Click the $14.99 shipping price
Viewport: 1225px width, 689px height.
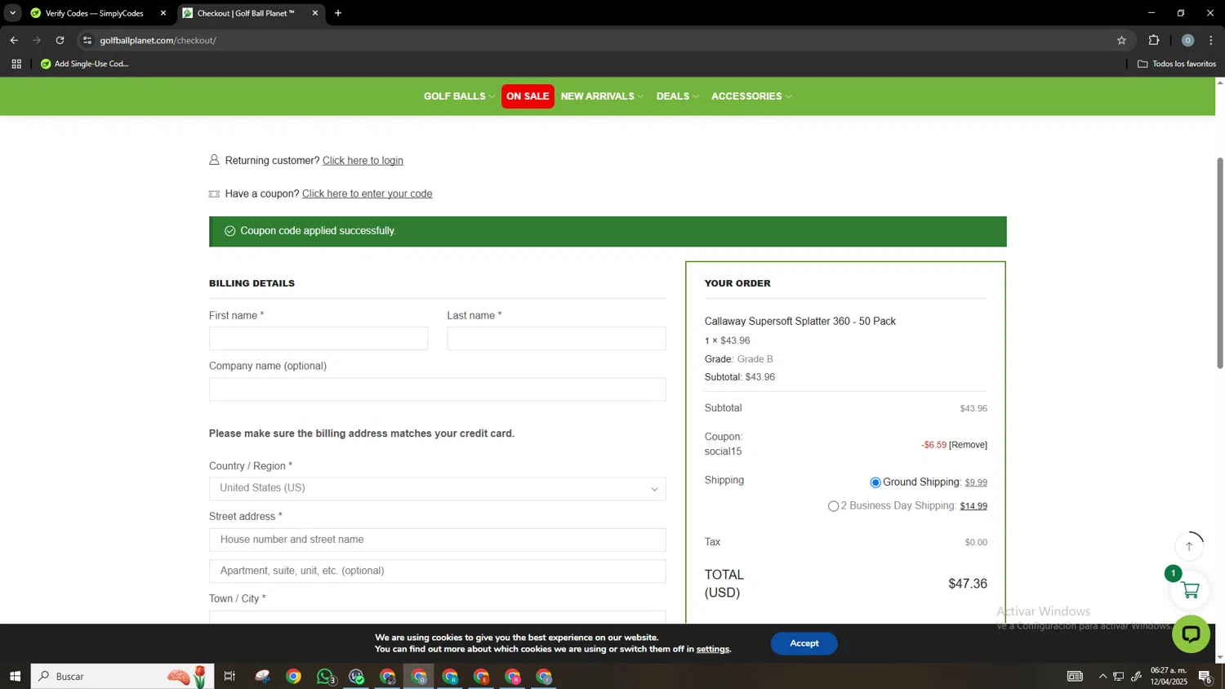tap(973, 506)
